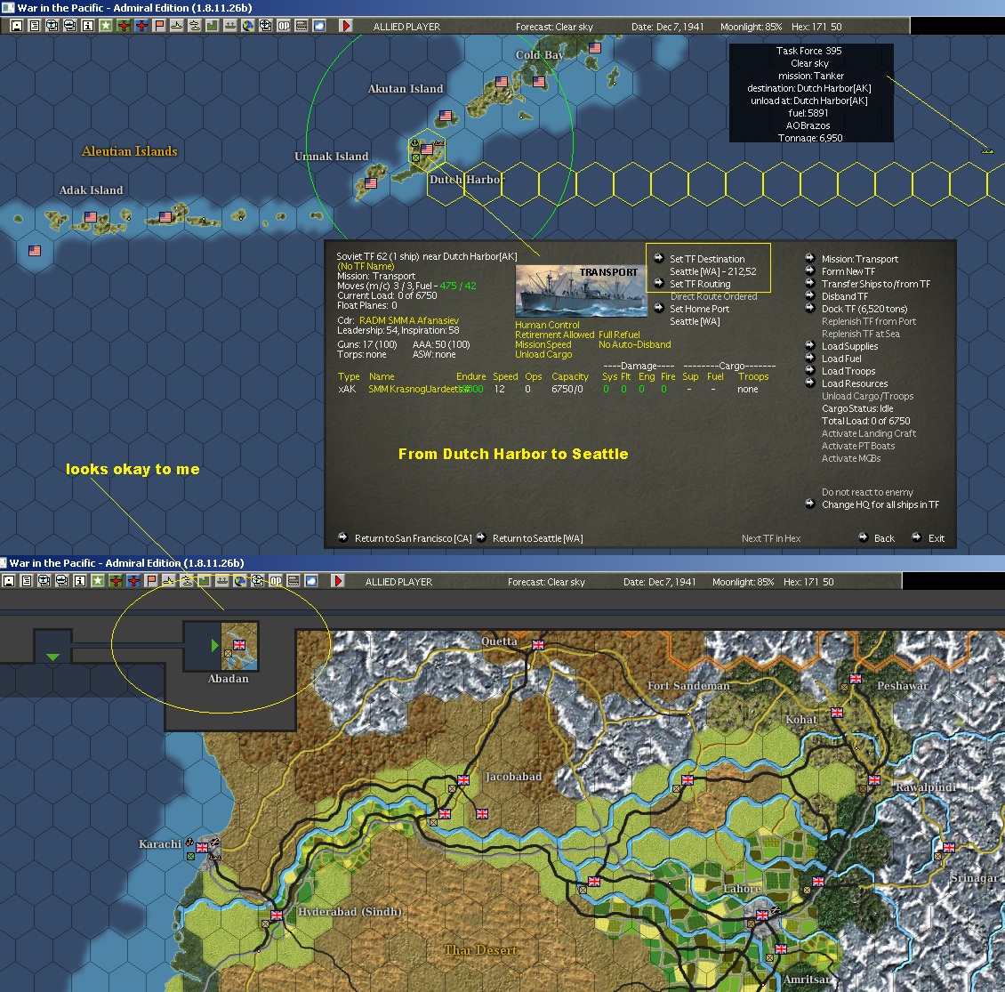Click the Back button in TF panel
Viewport: 1005px width, 992px height.
884,538
